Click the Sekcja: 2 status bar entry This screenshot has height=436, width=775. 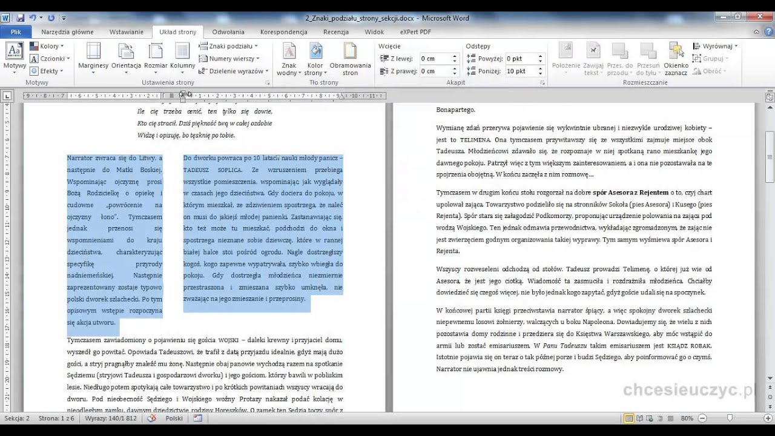[17, 418]
